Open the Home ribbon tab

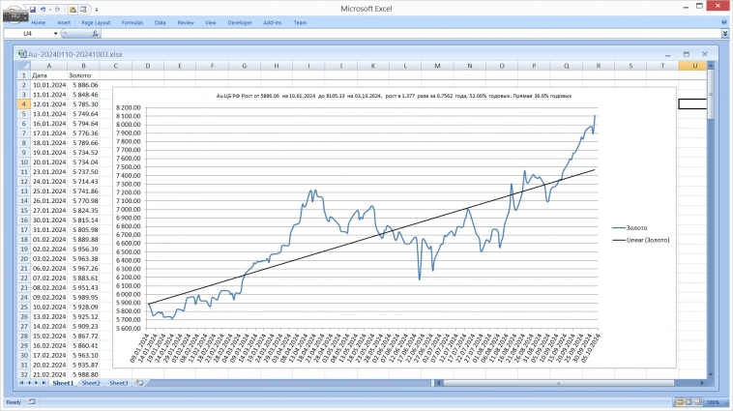coord(39,22)
